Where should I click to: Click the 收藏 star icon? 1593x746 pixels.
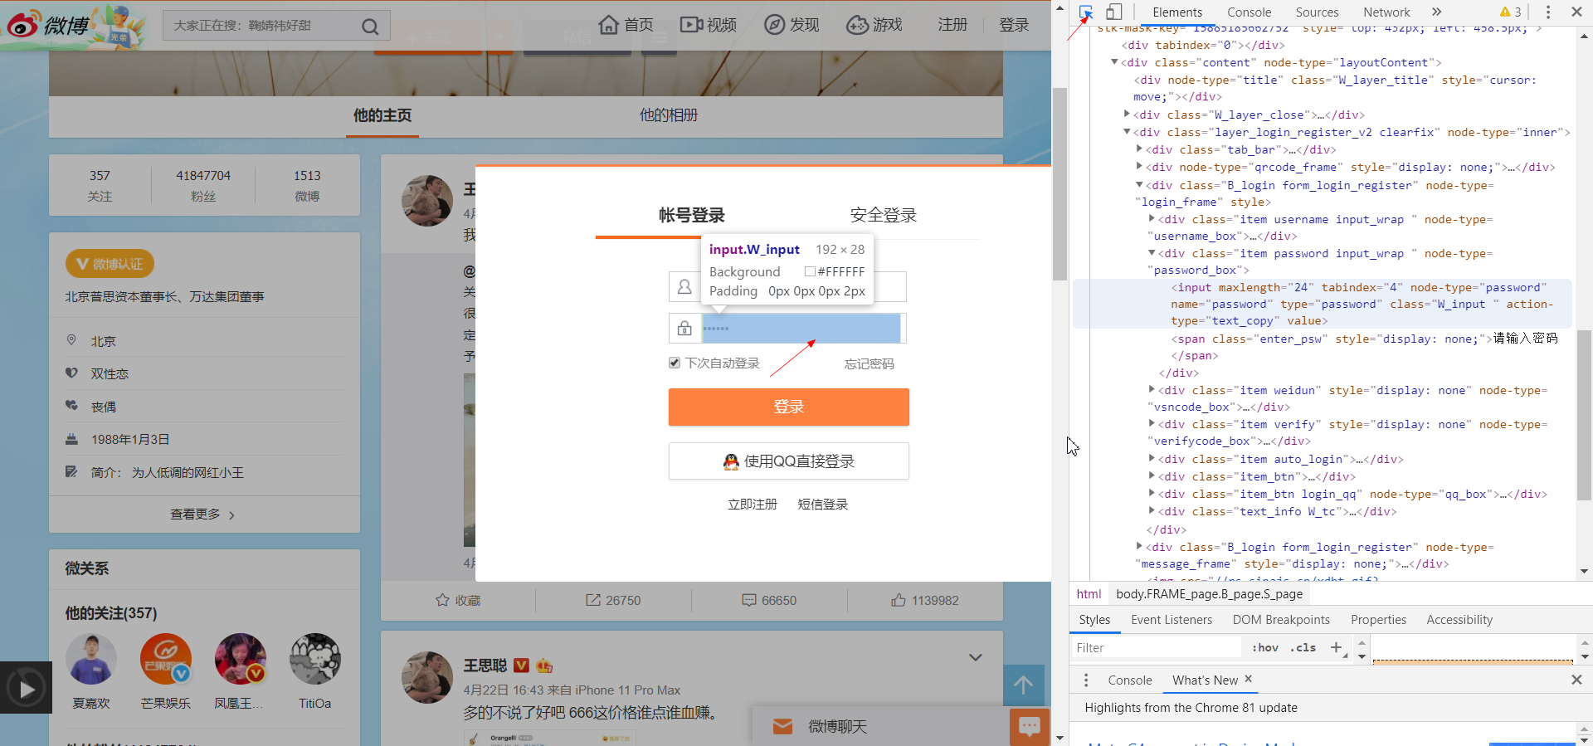click(x=442, y=600)
